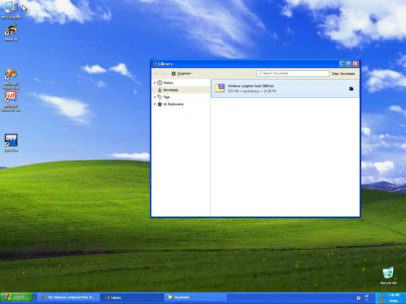The width and height of the screenshot is (406, 304).
Task: Click the taskbar clock showing 1:46 PM
Action: pyautogui.click(x=394, y=295)
